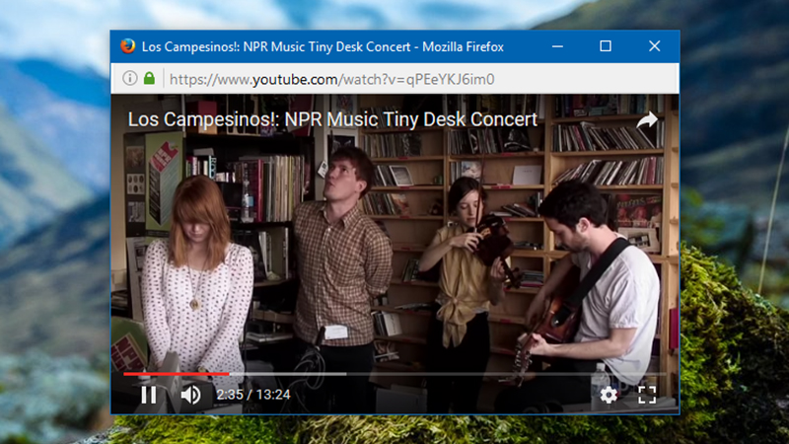Seek on the red video progress bar
This screenshot has width=789, height=444.
(x=395, y=374)
